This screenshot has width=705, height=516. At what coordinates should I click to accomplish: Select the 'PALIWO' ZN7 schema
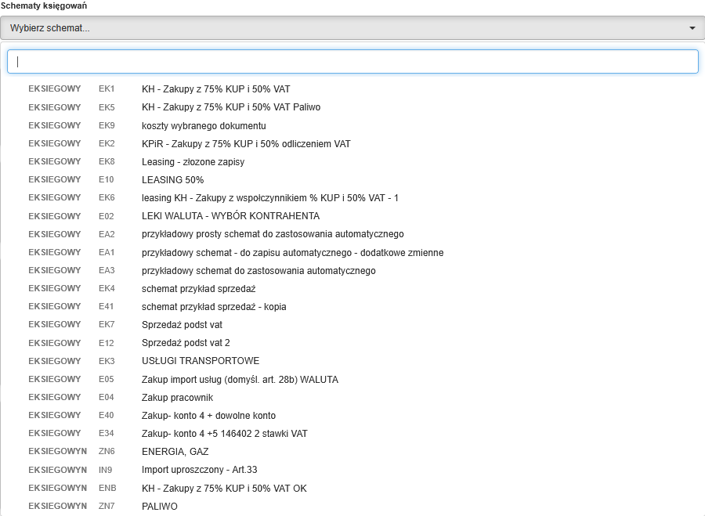159,507
